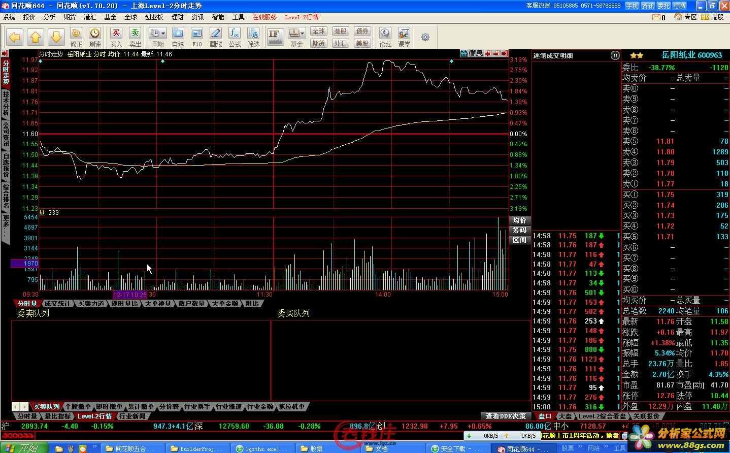Open the IF index futures icon
The height and width of the screenshot is (453, 730).
275,37
